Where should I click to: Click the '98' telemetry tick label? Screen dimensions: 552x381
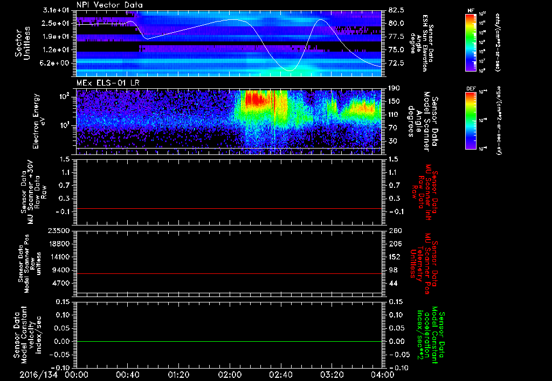[x=392, y=270]
